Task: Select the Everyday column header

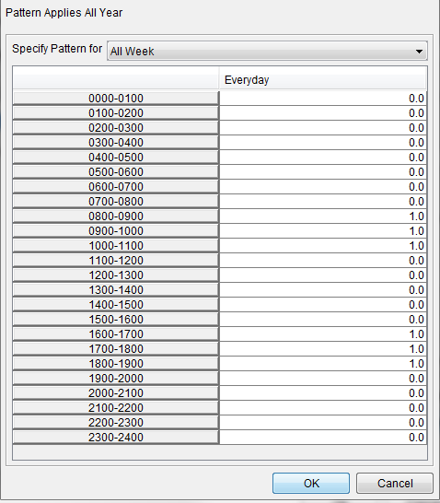Action: 323,79
